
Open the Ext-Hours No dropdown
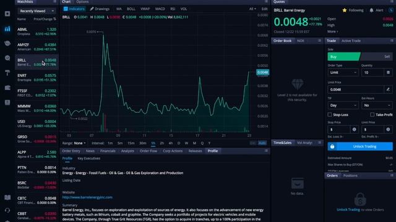coord(377,105)
